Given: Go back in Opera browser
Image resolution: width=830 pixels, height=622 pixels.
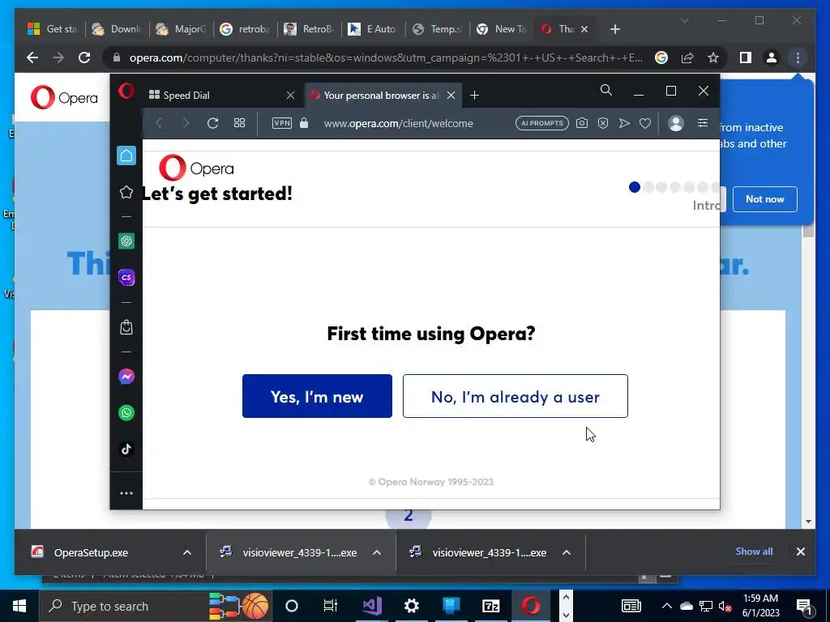Looking at the screenshot, I should [159, 123].
